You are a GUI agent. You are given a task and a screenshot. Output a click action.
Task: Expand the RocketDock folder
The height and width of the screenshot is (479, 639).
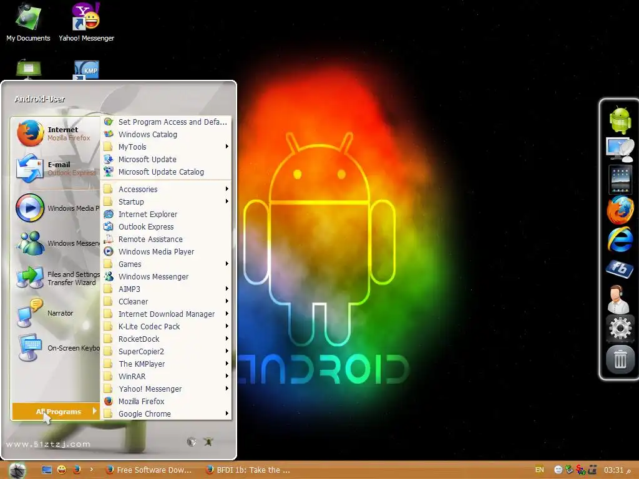(x=166, y=339)
